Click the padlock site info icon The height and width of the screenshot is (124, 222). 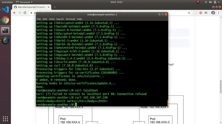pyautogui.click(x=31, y=13)
